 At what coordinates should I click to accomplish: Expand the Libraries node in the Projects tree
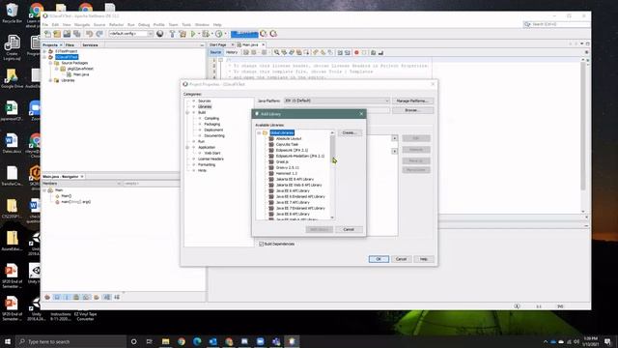(x=50, y=80)
